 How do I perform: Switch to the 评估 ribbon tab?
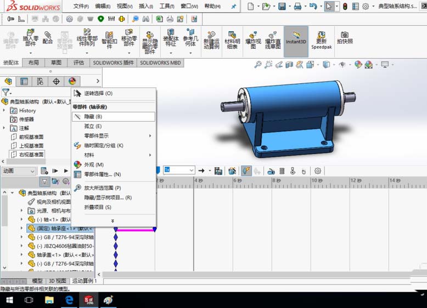pos(78,62)
